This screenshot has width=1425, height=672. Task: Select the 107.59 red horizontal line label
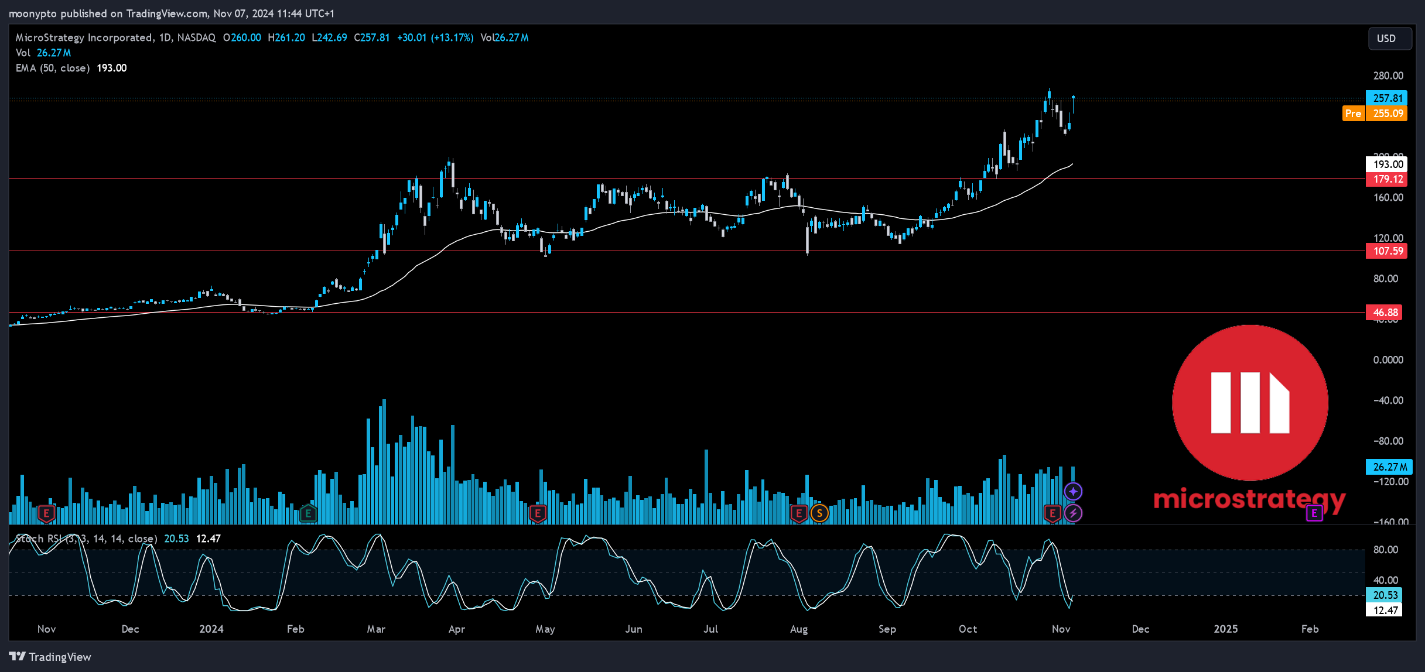point(1388,251)
